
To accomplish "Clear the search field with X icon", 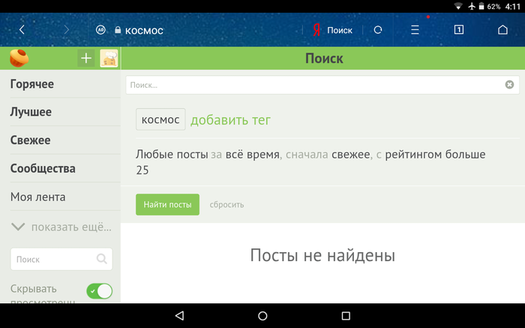I will (x=509, y=85).
